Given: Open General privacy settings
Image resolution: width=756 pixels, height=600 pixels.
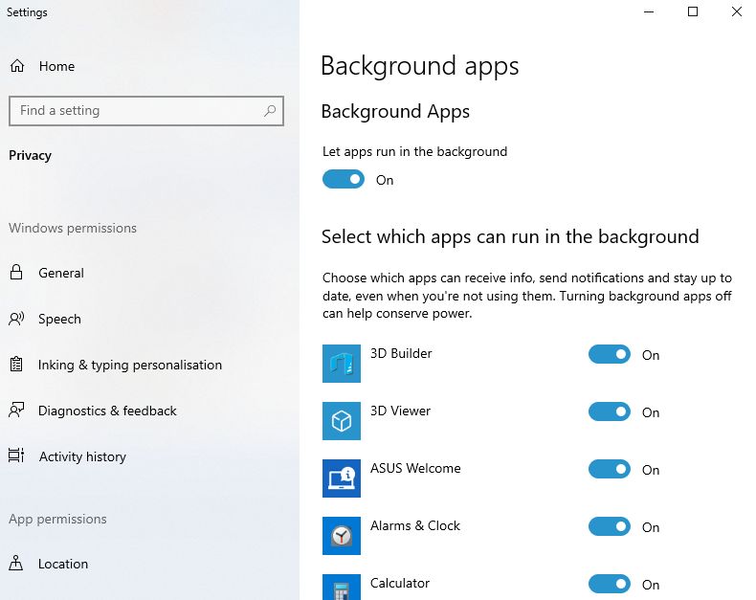Looking at the screenshot, I should (61, 273).
